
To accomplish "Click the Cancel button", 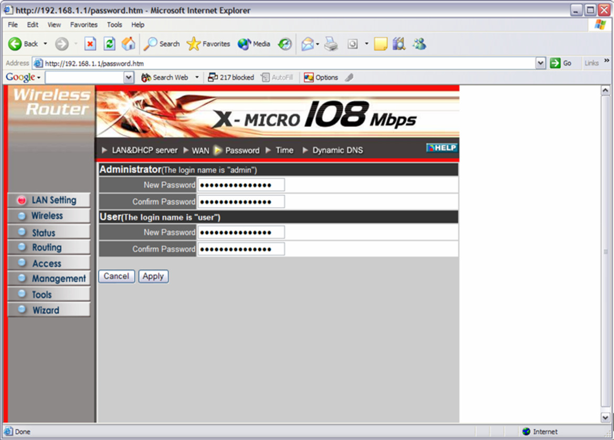I will tap(117, 276).
